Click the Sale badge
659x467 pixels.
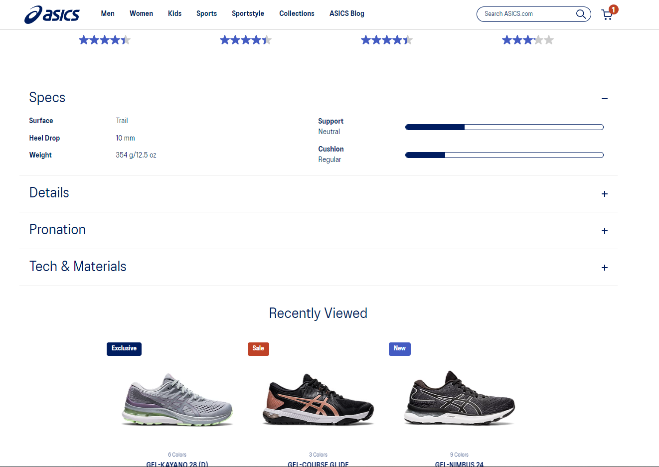point(258,349)
